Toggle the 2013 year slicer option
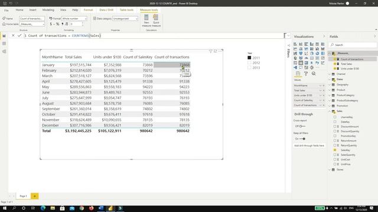Screen dimensions: 378x212 [249, 68]
